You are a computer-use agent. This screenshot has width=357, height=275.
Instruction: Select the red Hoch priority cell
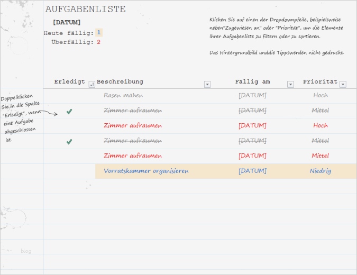point(321,126)
